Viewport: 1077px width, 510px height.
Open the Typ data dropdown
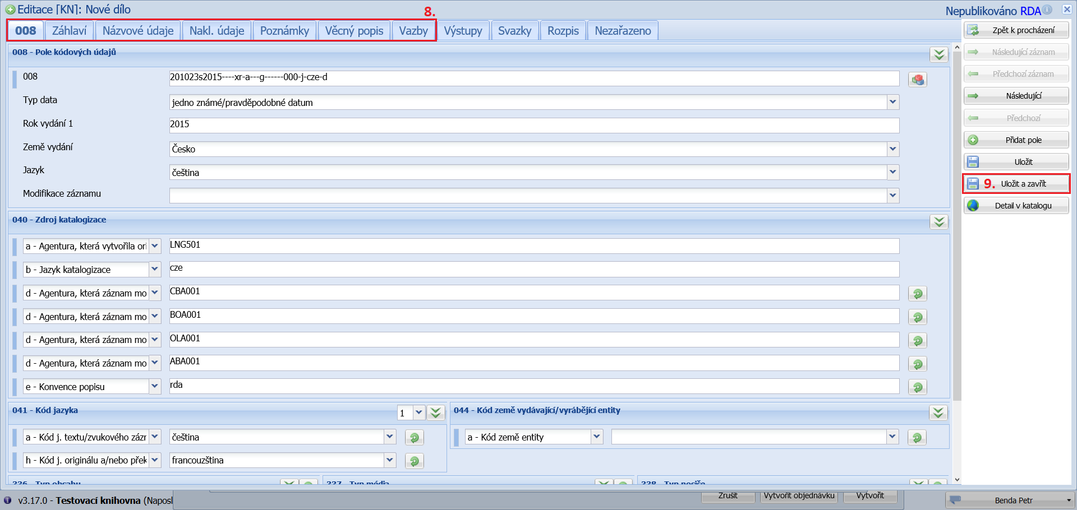pos(893,102)
